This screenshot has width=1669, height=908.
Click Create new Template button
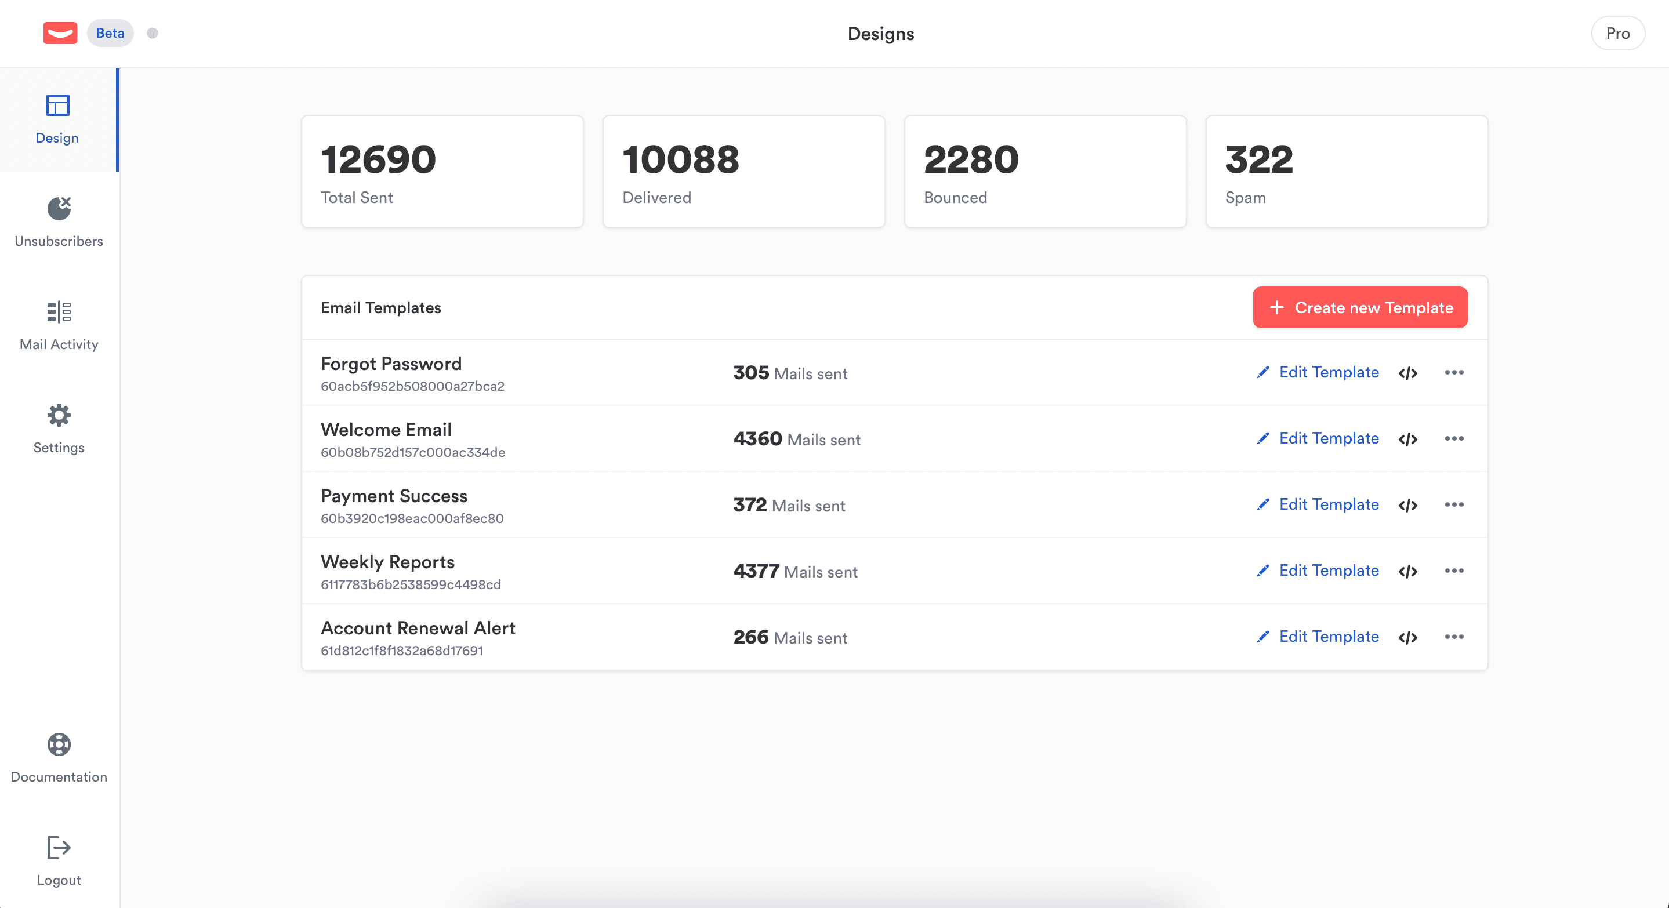pyautogui.click(x=1360, y=308)
